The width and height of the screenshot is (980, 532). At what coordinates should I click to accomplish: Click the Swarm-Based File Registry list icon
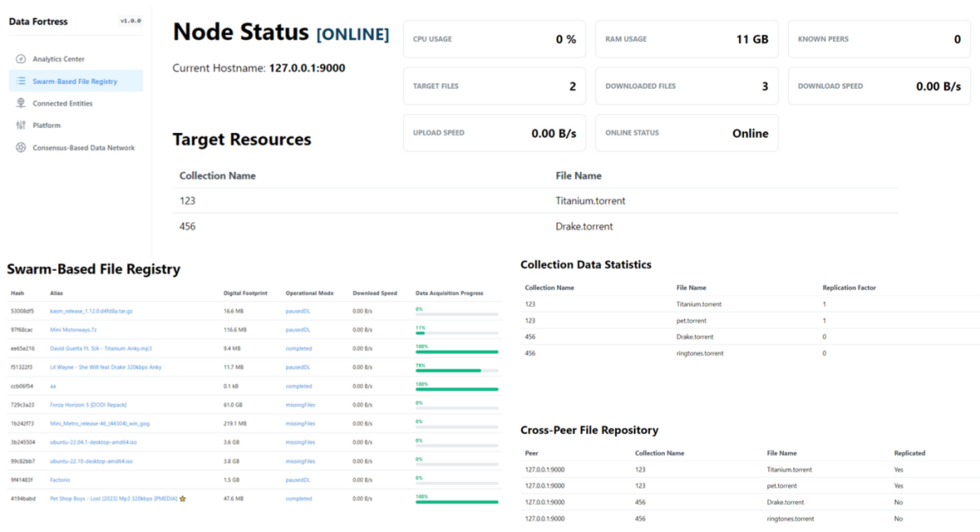click(20, 82)
